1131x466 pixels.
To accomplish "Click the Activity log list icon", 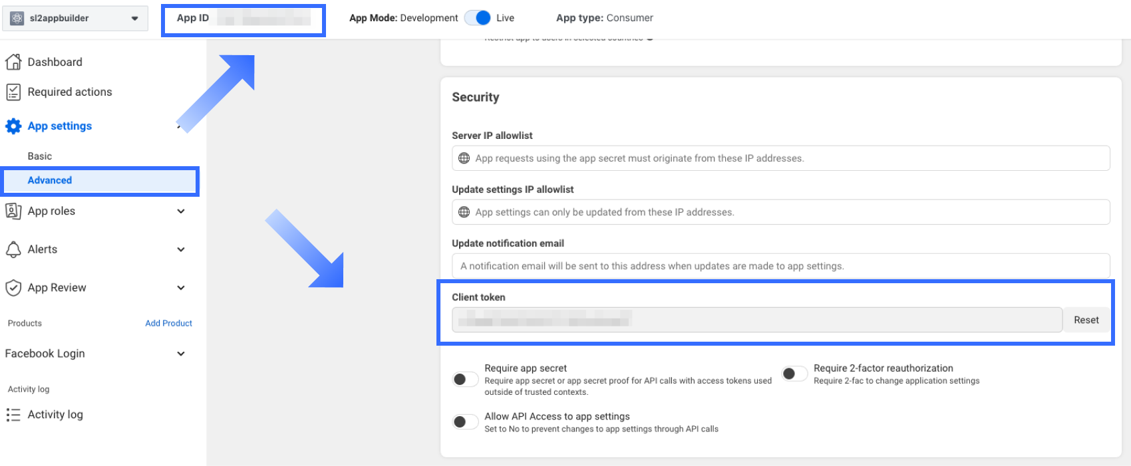I will 13,415.
